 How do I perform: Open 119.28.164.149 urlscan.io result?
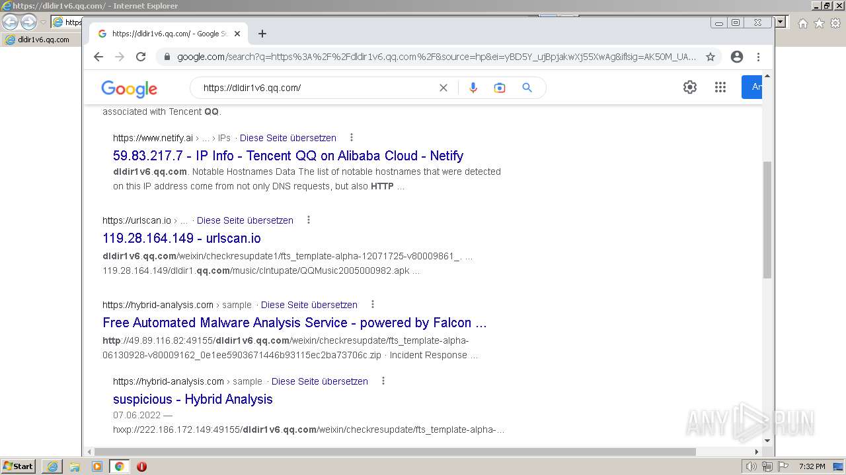(x=182, y=238)
